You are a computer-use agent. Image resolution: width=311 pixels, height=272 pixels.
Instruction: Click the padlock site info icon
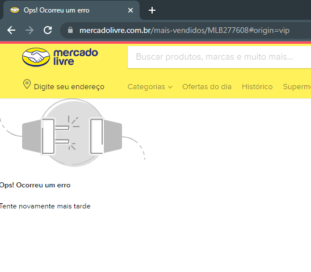pyautogui.click(x=70, y=30)
